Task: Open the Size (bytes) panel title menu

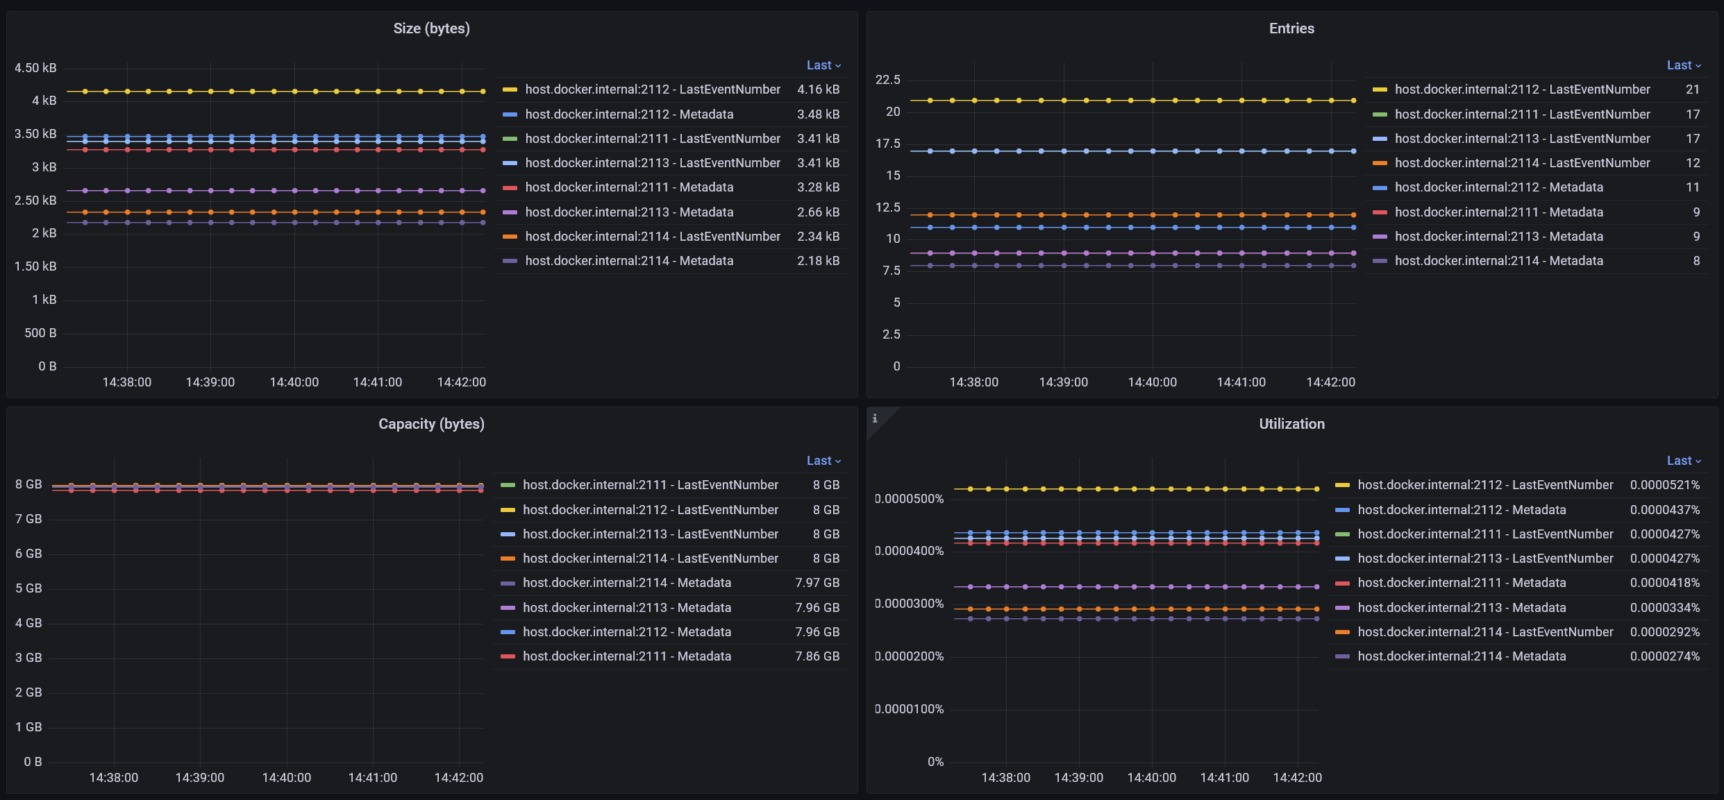Action: 431,28
